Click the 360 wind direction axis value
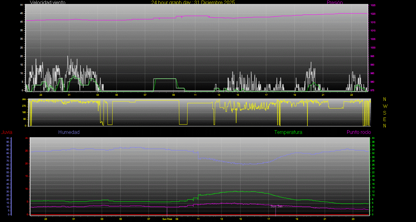The width and height of the screenshot is (416, 222). [24, 99]
